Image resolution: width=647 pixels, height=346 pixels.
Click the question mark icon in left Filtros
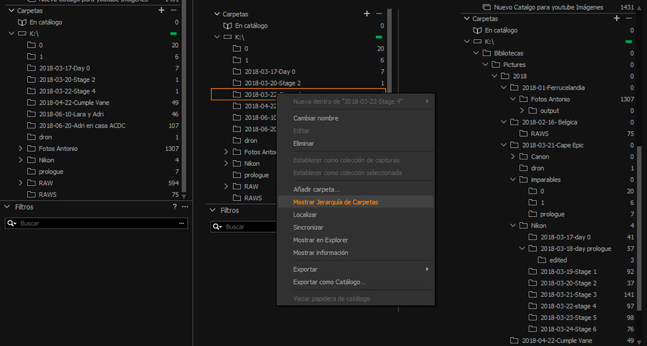175,207
